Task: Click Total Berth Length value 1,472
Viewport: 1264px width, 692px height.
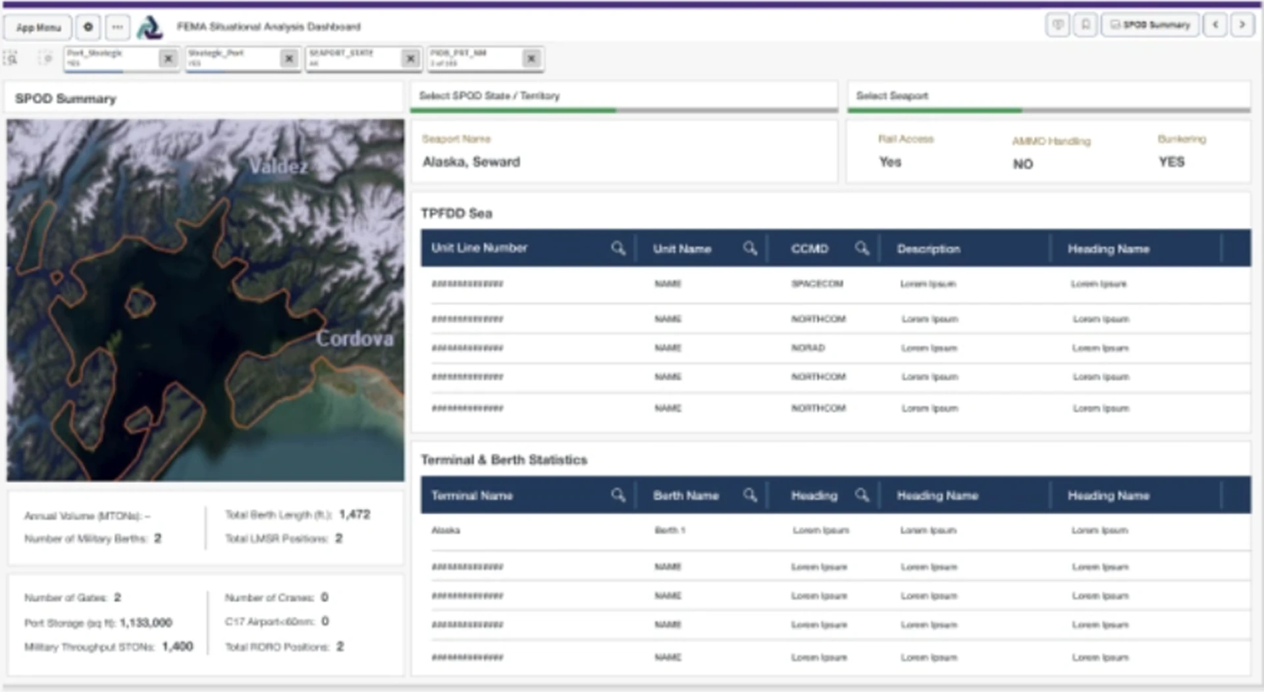Action: pos(355,514)
